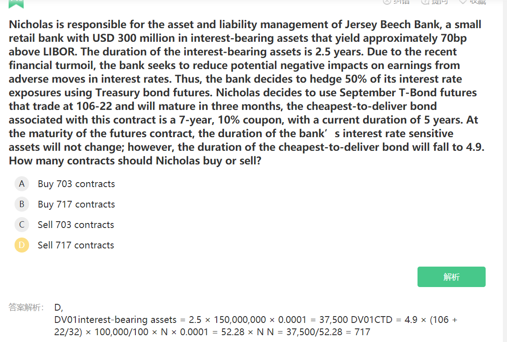Click the 答案解析 label
Viewport: 507px width, 342px height.
click(26, 307)
